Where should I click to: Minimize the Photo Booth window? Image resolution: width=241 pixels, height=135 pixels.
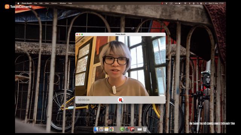[x=79, y=34]
